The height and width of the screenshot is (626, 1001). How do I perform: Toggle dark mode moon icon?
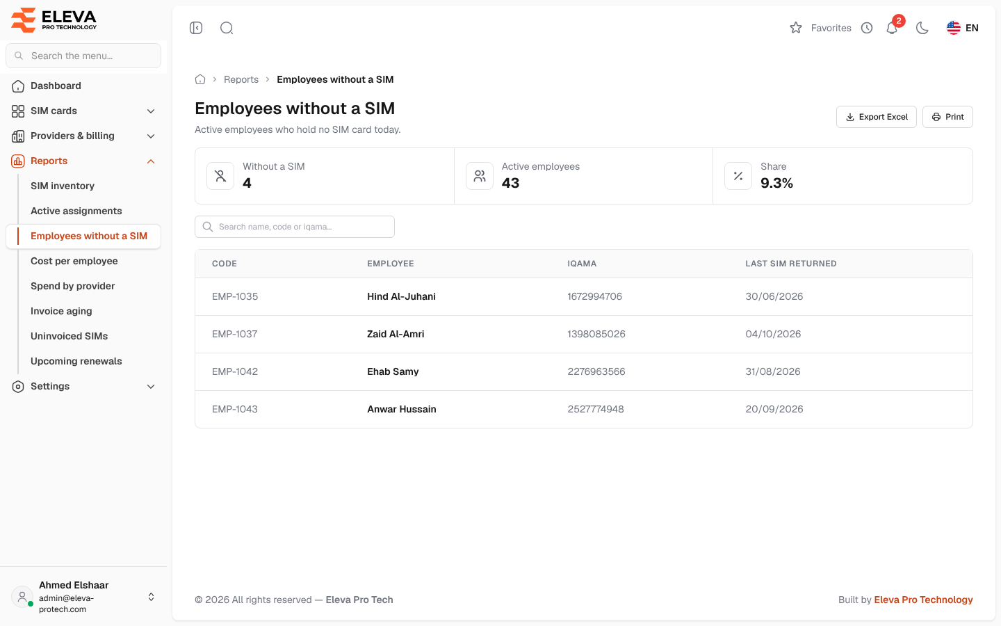coord(922,28)
